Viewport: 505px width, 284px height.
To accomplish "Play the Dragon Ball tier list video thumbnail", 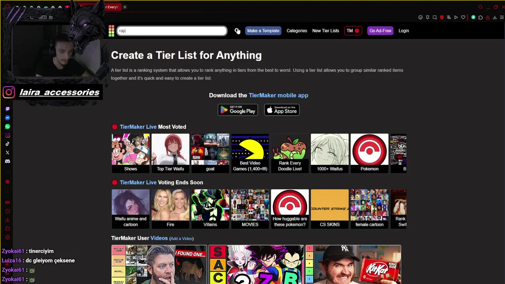I will pos(256,264).
